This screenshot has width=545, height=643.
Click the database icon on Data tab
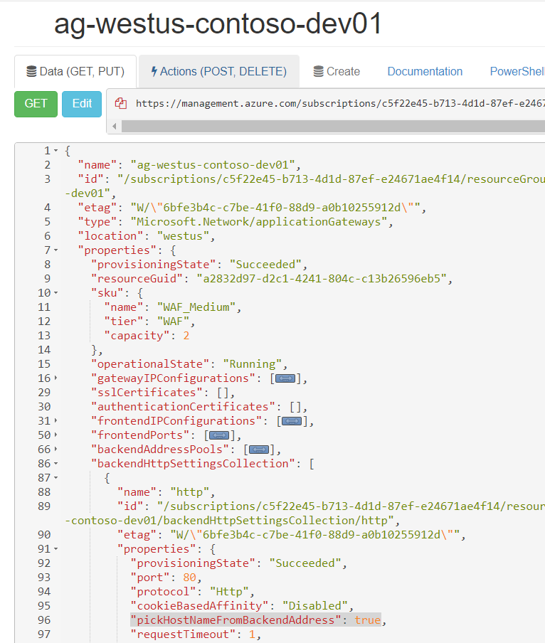[x=31, y=72]
